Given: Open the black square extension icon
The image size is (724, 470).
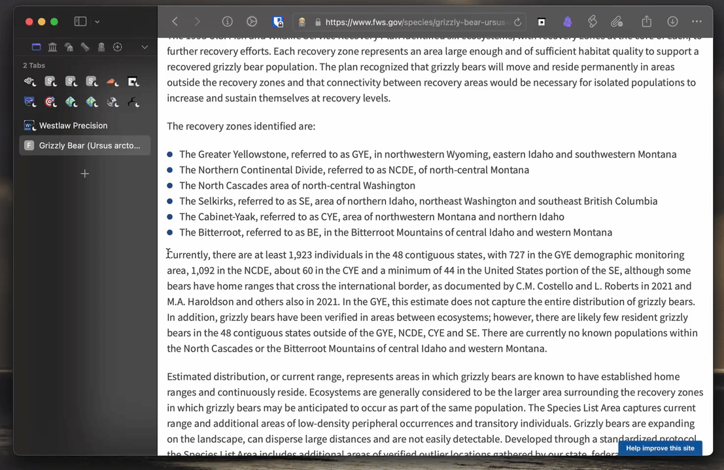Looking at the screenshot, I should [x=542, y=22].
